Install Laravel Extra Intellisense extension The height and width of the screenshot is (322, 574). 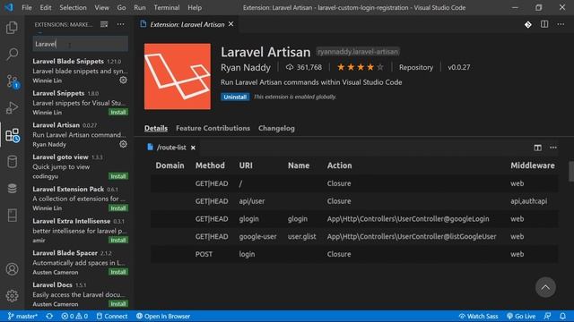pos(118,241)
